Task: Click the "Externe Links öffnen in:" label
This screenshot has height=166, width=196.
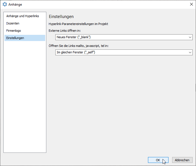Action: (65, 30)
